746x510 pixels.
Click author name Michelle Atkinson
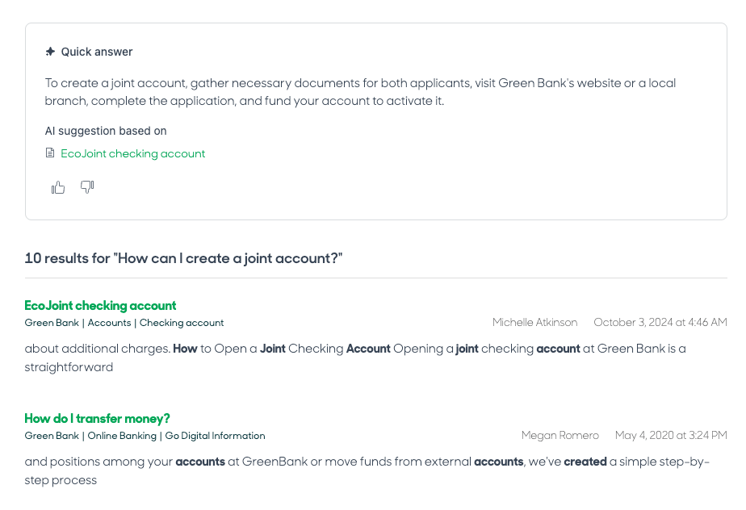(534, 322)
